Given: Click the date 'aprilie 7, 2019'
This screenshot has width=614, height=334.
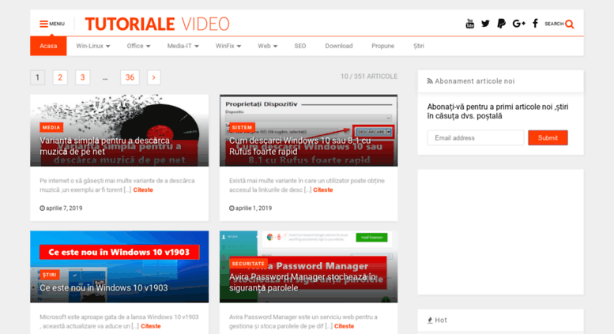Looking at the screenshot, I should [x=64, y=208].
